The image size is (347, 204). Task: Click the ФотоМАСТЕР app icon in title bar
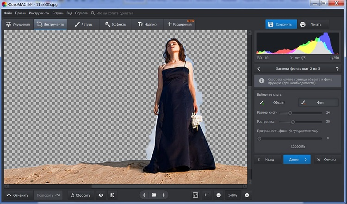coord(4,4)
